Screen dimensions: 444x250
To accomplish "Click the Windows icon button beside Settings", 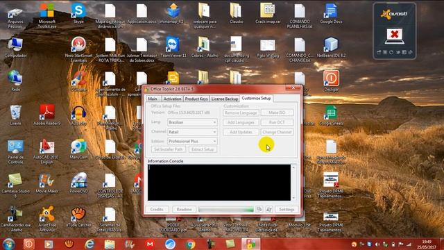I will (268, 210).
